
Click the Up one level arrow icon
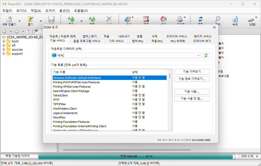pyautogui.click(x=29, y=31)
